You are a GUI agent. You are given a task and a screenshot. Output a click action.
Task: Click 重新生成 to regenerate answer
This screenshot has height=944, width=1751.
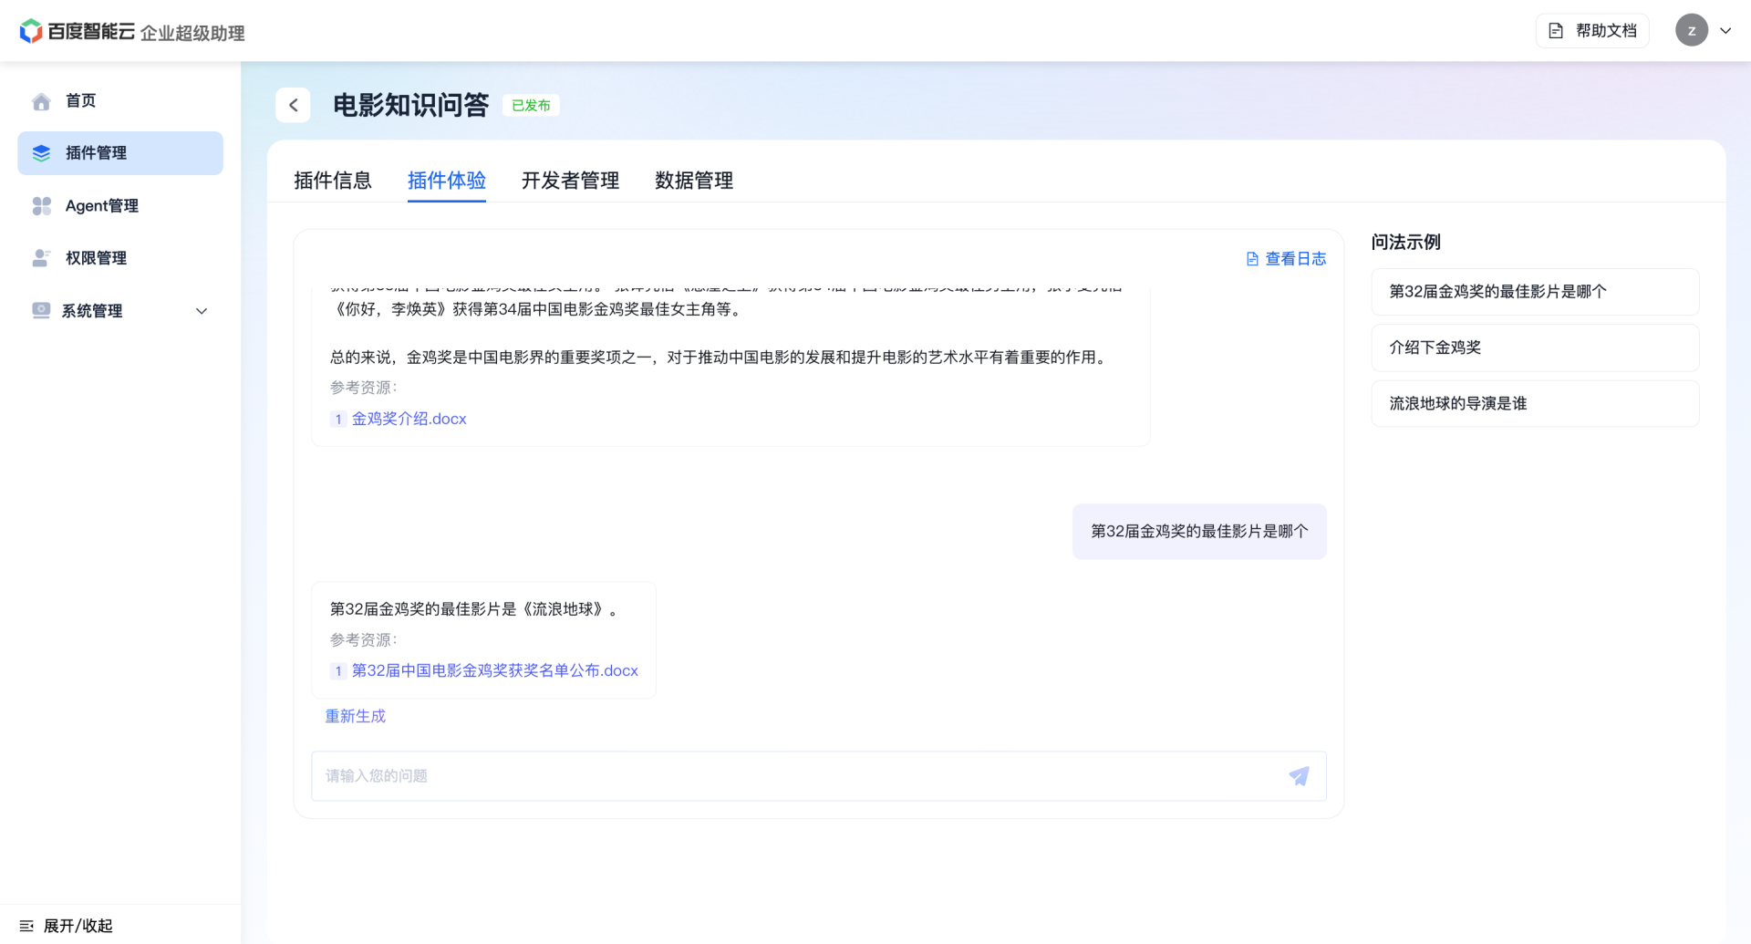pos(356,716)
